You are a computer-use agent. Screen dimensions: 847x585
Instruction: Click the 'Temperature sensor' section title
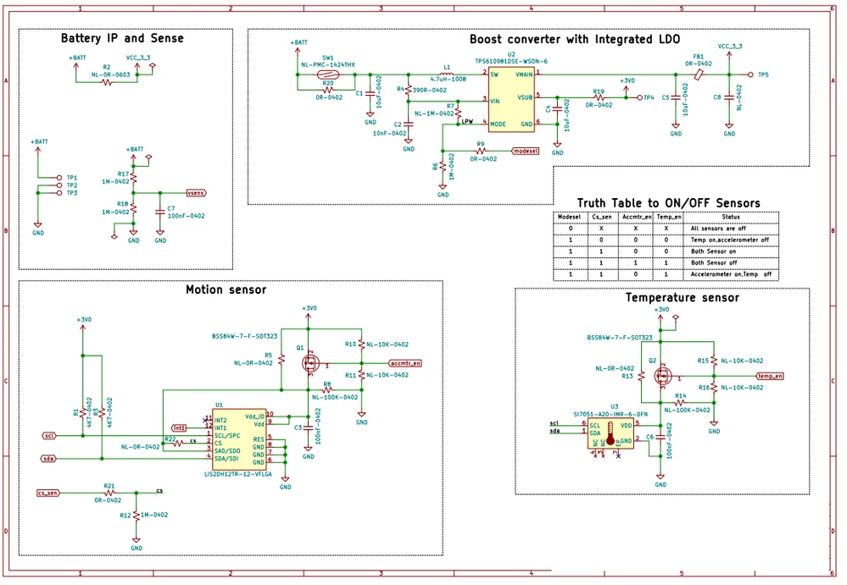[x=683, y=298]
